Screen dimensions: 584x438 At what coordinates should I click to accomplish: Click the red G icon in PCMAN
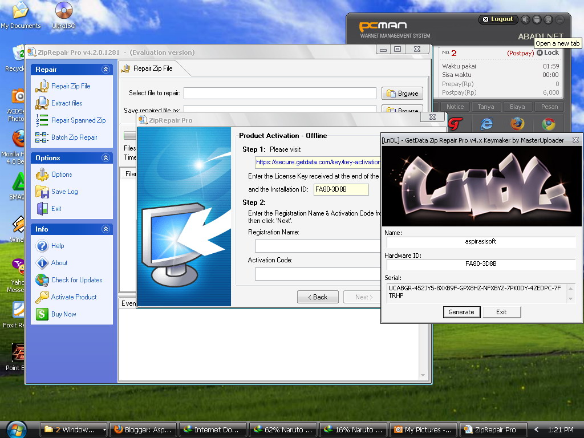[455, 124]
